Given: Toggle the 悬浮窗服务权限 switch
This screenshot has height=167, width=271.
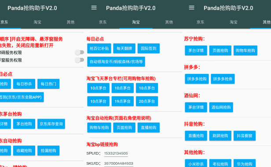Looking at the screenshot, I should 80,60.
